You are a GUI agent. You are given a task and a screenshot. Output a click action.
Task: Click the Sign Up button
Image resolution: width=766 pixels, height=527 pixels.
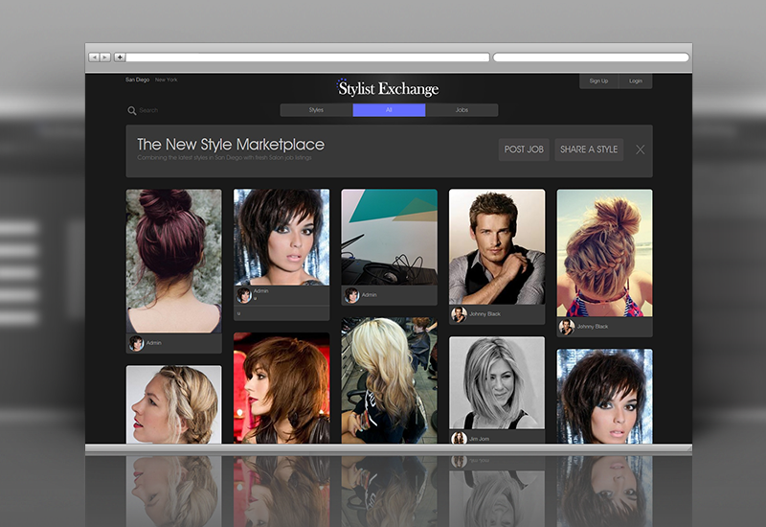598,81
